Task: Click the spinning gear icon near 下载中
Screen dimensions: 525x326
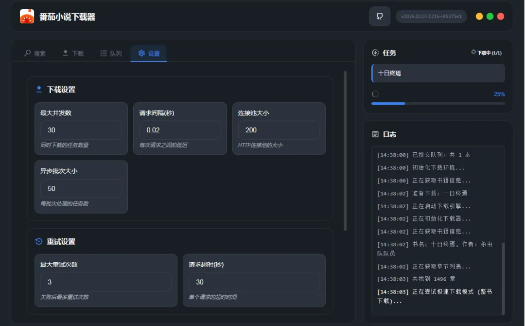Action: pyautogui.click(x=473, y=52)
